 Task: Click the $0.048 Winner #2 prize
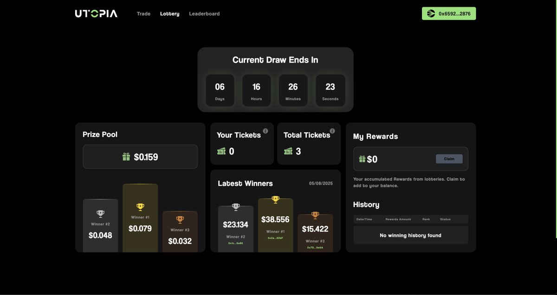(100, 235)
